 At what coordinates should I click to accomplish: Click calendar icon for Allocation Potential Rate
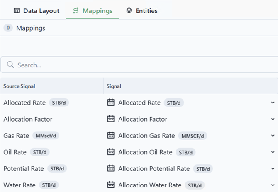(111, 169)
